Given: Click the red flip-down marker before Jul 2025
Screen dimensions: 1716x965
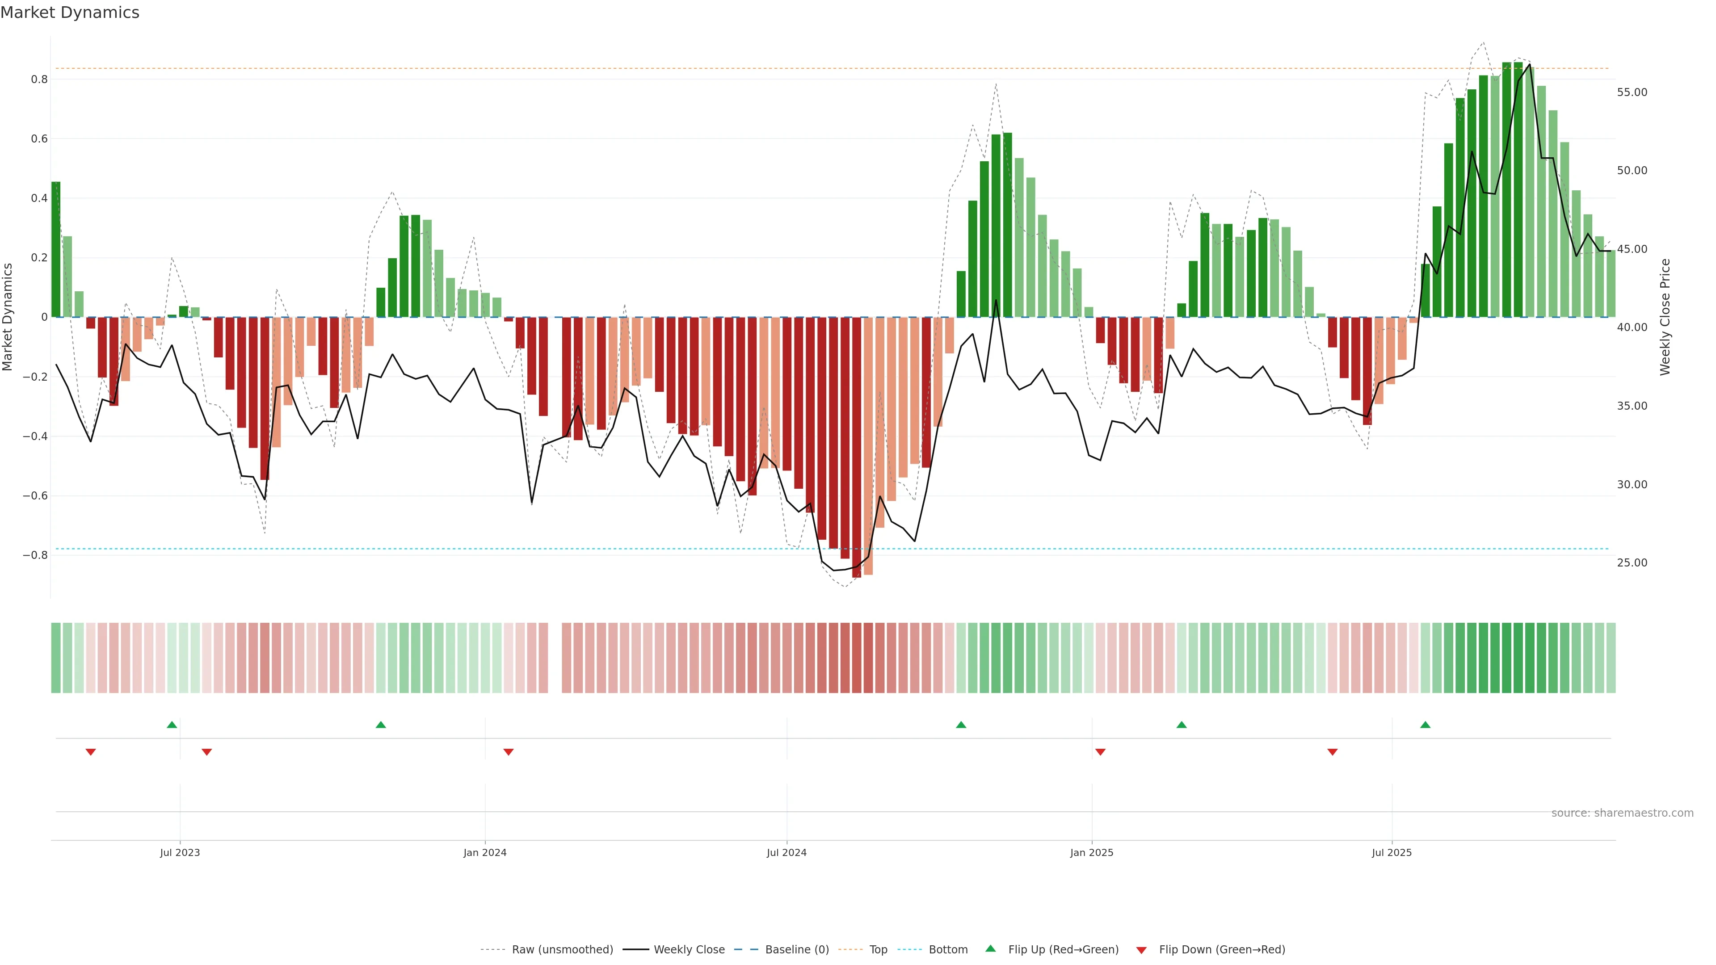Looking at the screenshot, I should pos(1332,752).
